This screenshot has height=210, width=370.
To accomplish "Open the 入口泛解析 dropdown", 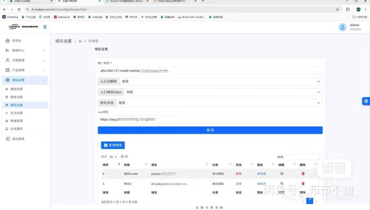I will click(318, 81).
